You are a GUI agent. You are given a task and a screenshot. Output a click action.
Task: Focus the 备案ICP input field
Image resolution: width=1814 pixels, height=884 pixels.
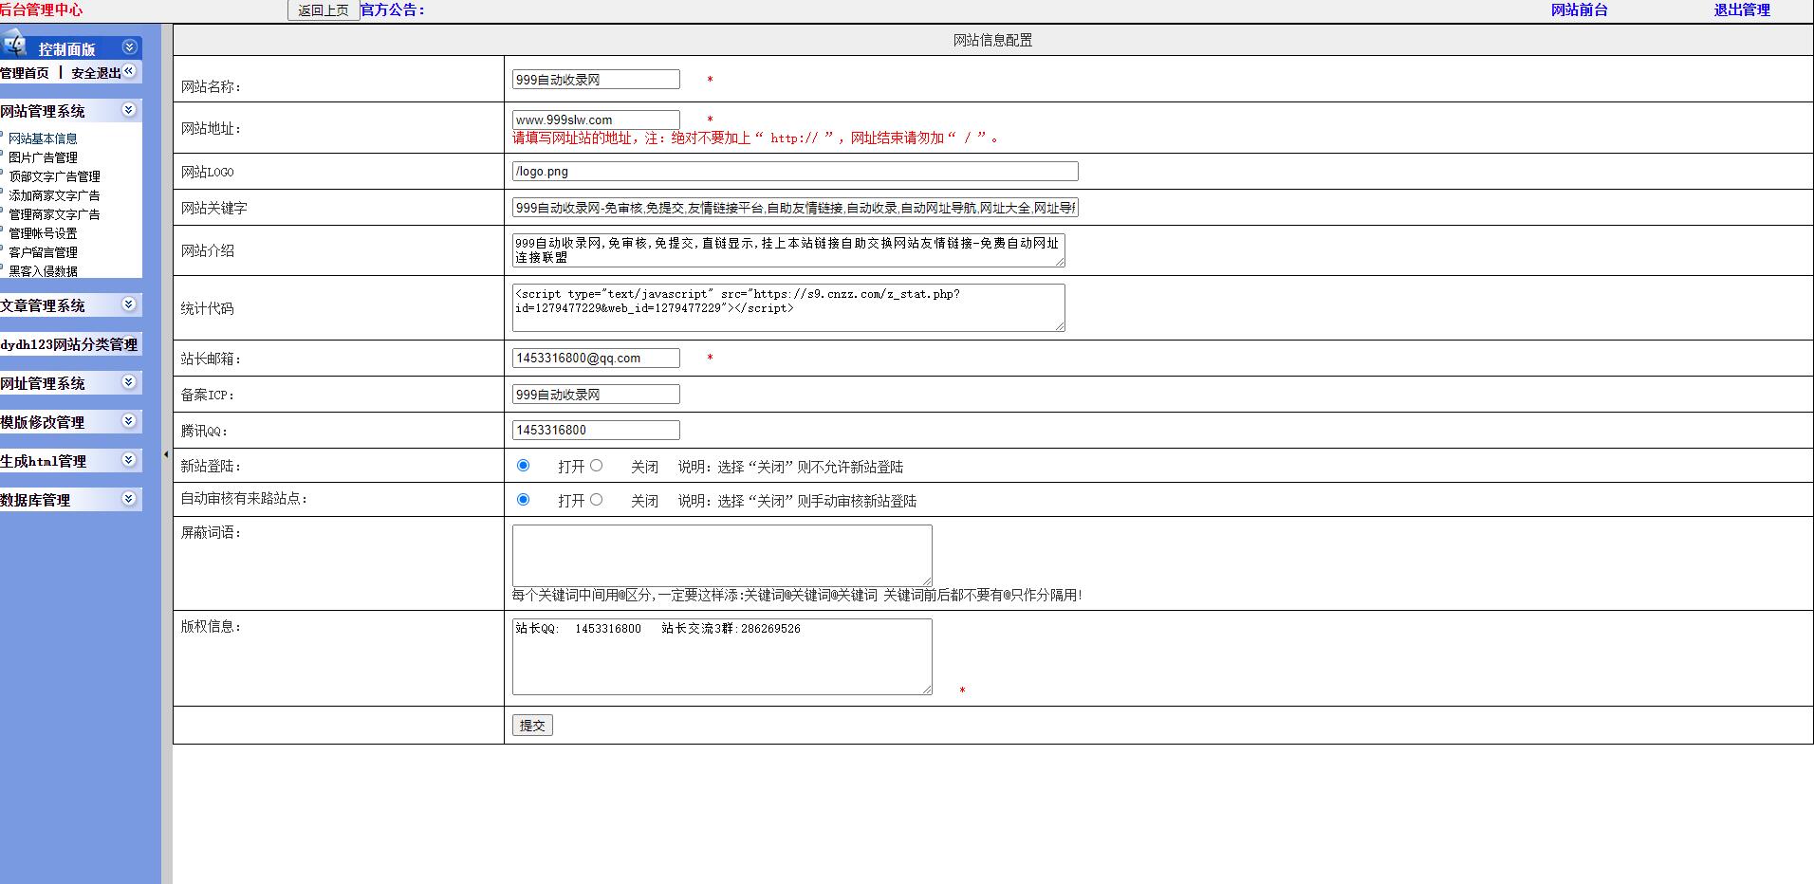(596, 395)
